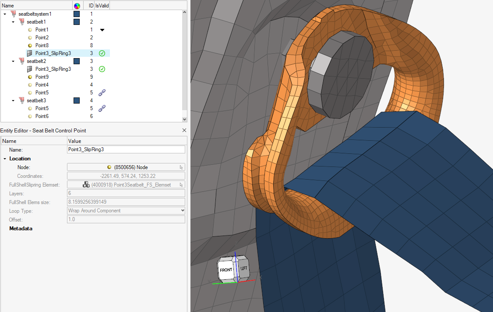Click the green valid checkmark on selected Point3_SlipRing3
This screenshot has height=312, width=493.
tap(102, 53)
